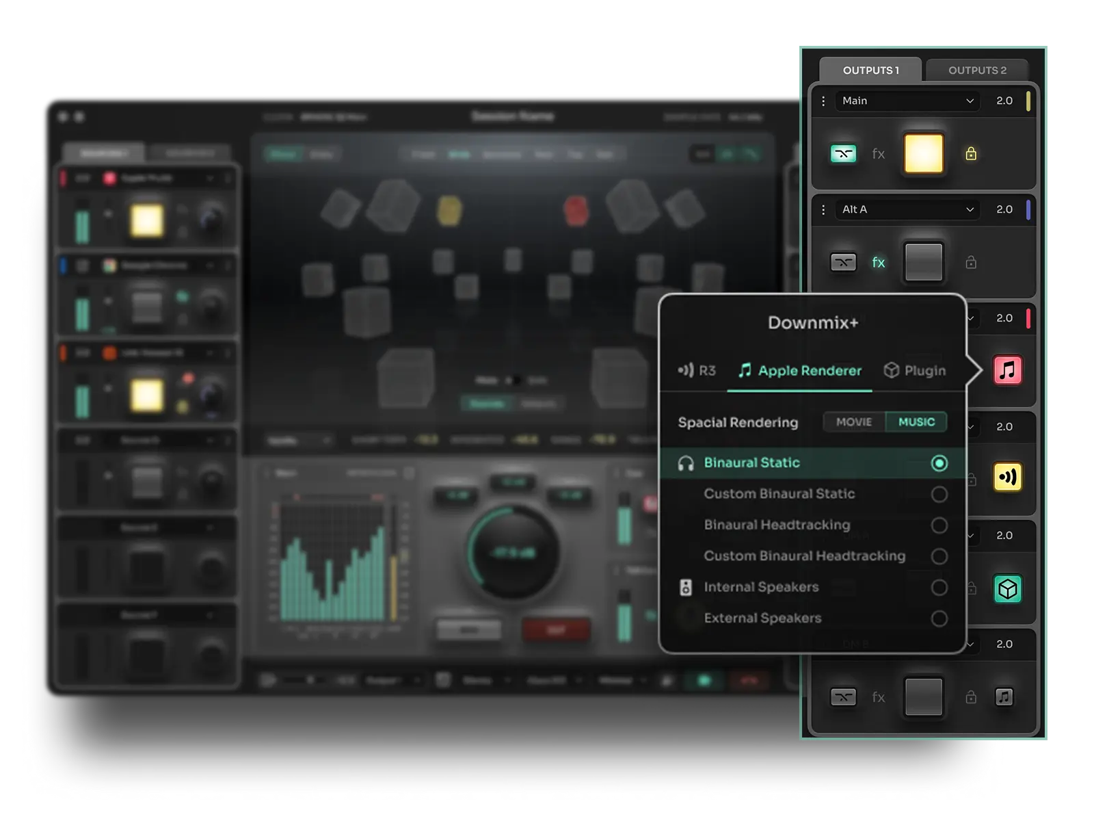
Task: Select Custom Binaural Static option
Action: pos(940,494)
